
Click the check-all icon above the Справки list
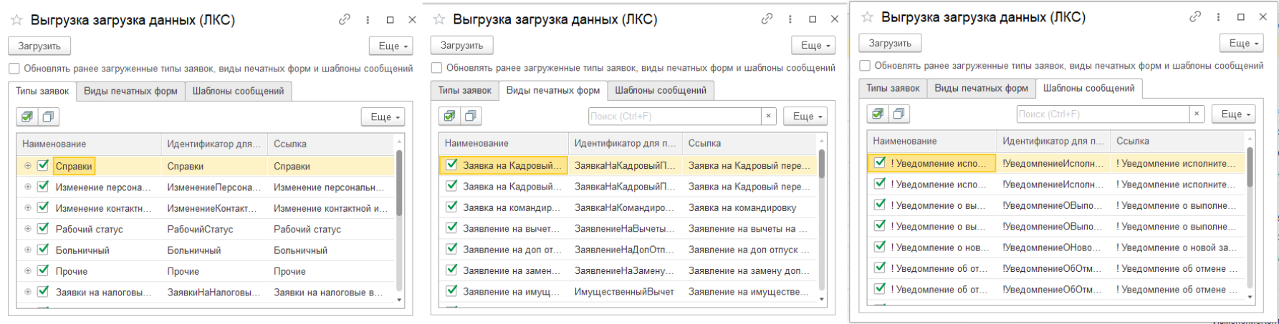pos(27,117)
